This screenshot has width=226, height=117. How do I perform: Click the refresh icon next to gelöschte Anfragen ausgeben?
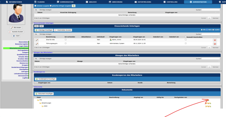74,6
